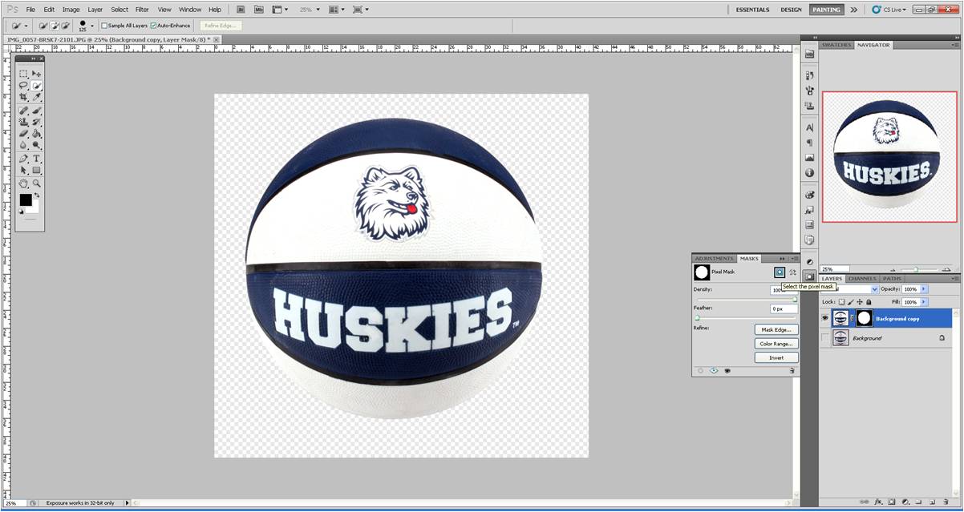
Task: Open the Filter menu
Action: click(142, 10)
